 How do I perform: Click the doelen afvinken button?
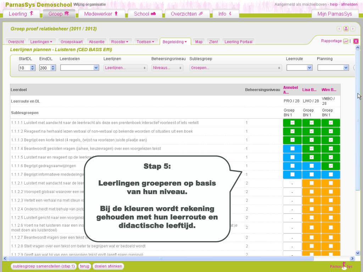click(108, 266)
